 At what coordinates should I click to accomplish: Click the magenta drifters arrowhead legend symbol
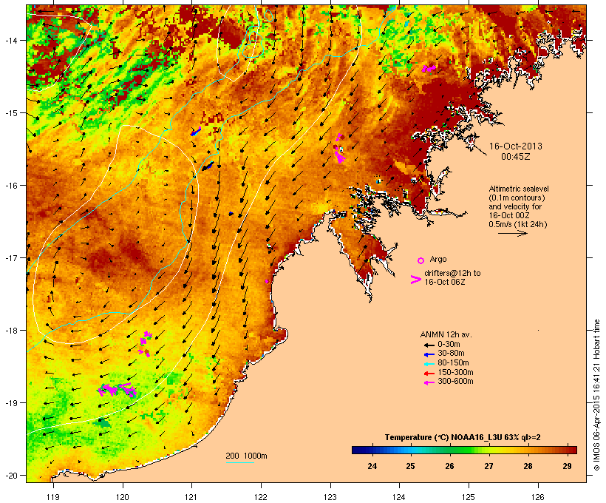[x=416, y=280]
